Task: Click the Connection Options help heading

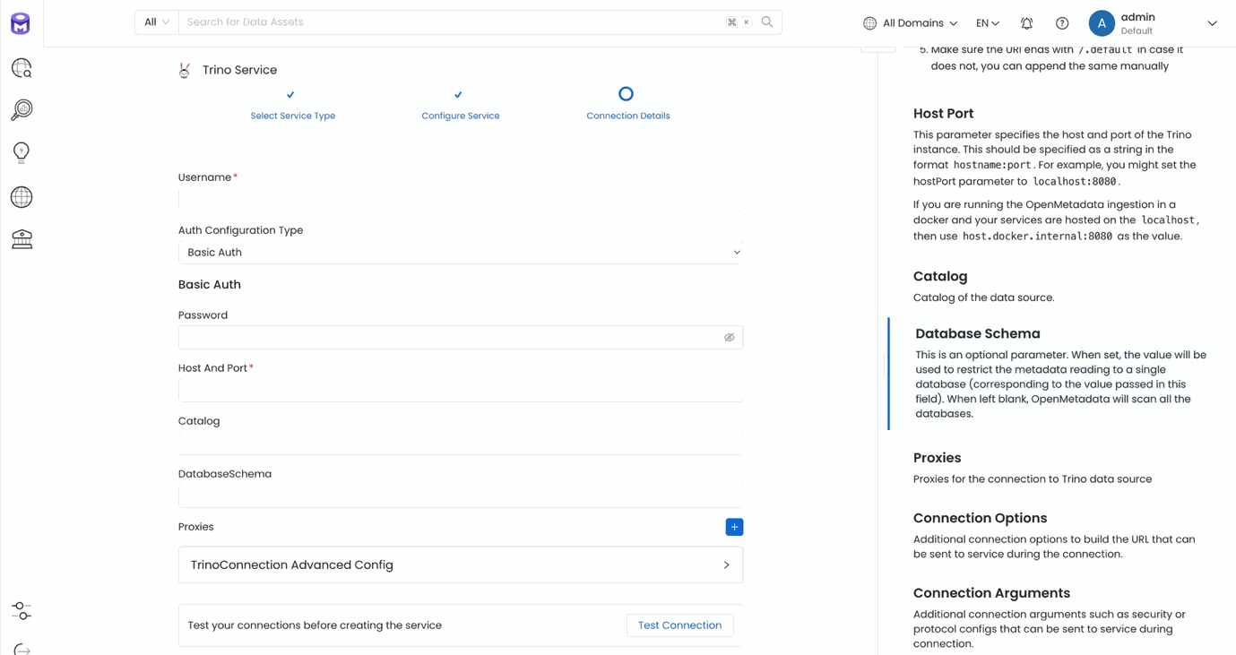Action: click(x=981, y=519)
